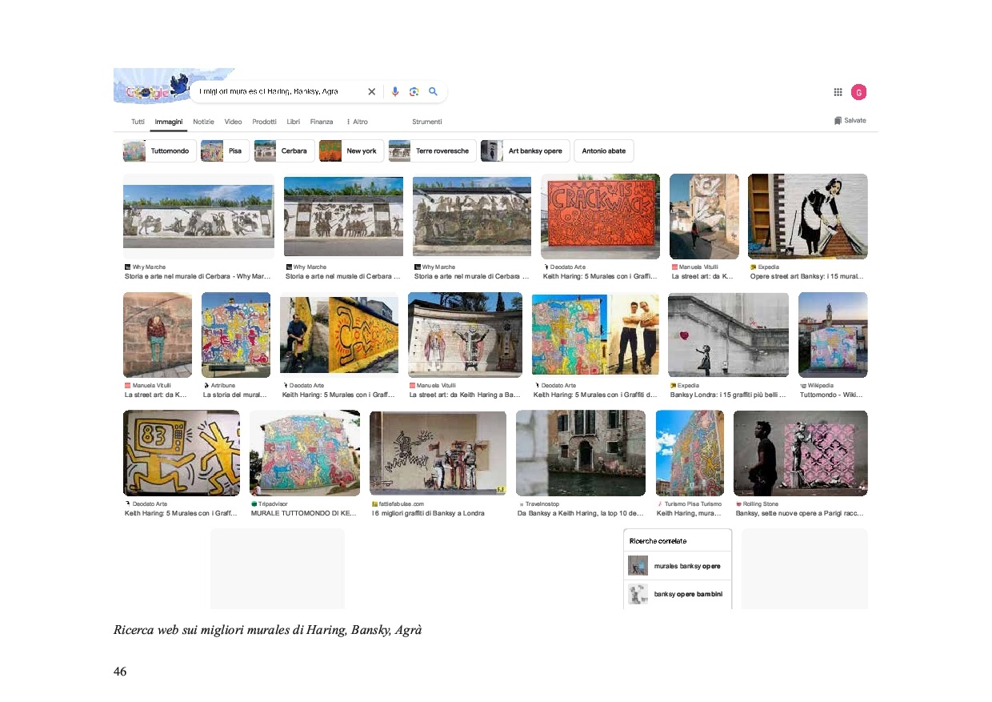The image size is (992, 702).
Task: Open Salvate saved items
Action: [x=850, y=121]
